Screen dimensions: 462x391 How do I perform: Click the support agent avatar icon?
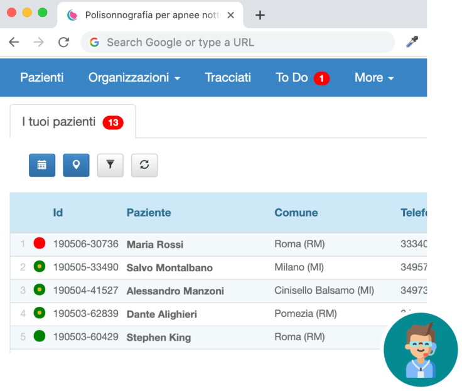pyautogui.click(x=420, y=350)
